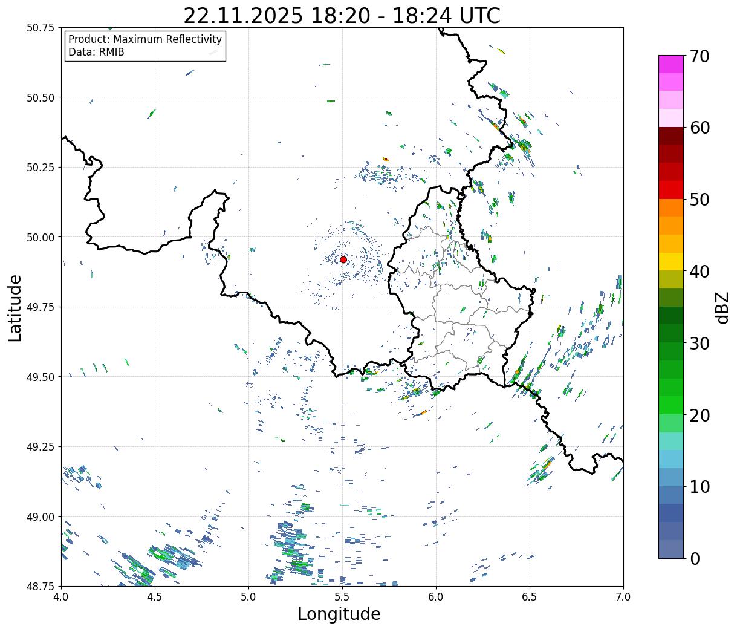The image size is (737, 629).
Task: Click the x-axis tick label '6.0'
Action: 436,597
